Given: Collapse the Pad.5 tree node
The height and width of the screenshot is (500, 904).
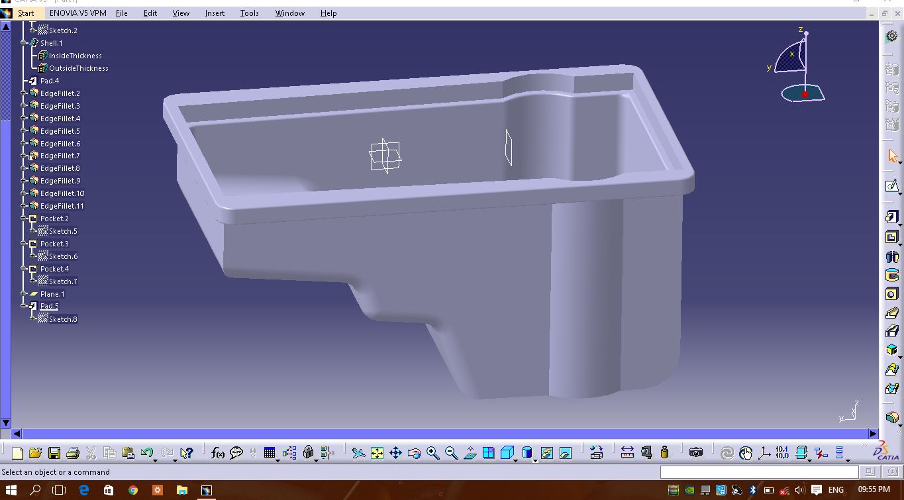Looking at the screenshot, I should [25, 306].
